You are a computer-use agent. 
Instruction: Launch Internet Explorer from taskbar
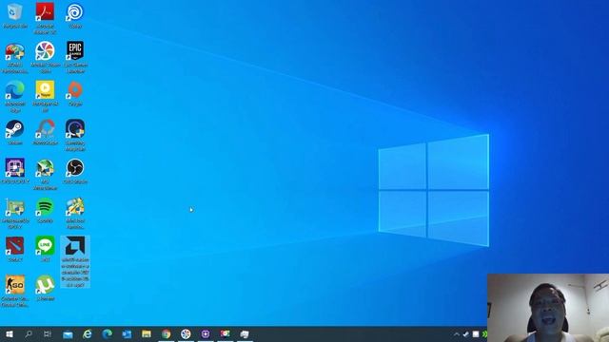(88, 333)
